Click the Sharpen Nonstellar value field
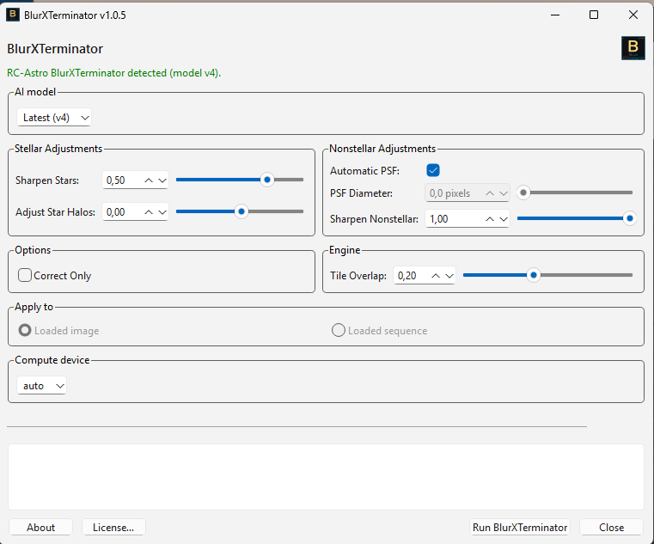Viewport: 654px width, 544px height. click(468, 219)
